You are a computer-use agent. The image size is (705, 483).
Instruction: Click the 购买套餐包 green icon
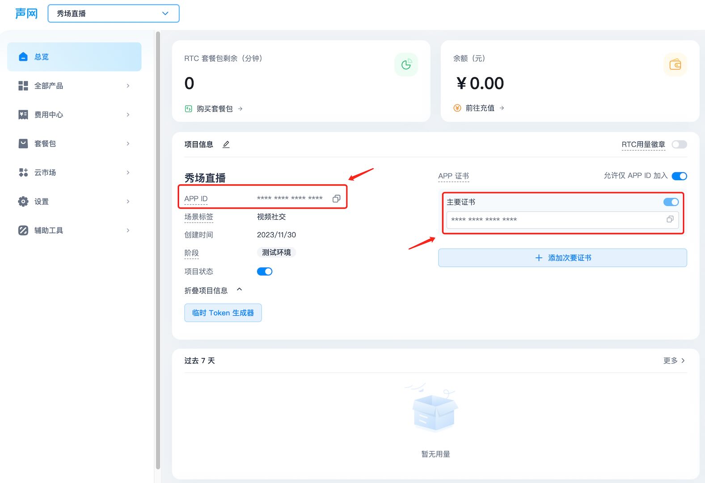pyautogui.click(x=189, y=109)
